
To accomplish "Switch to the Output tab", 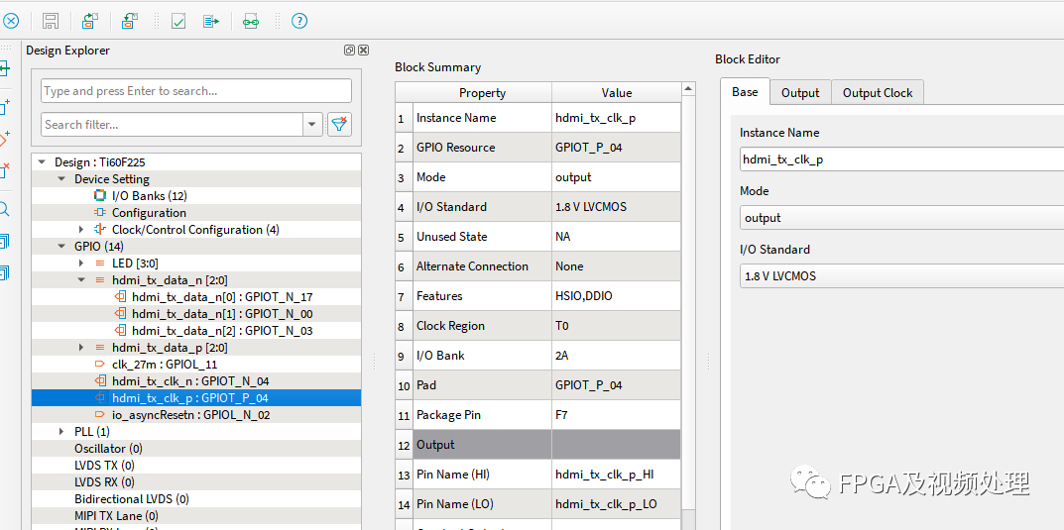I will [x=799, y=93].
